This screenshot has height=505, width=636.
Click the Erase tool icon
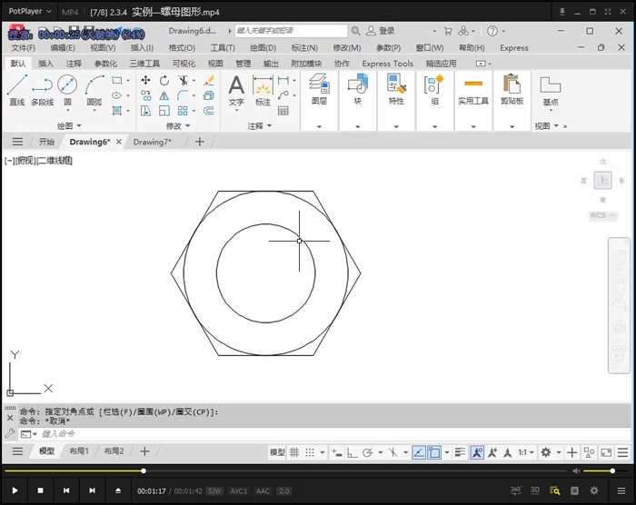(x=209, y=80)
